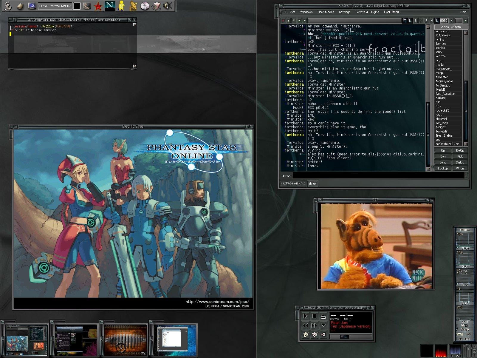Open the track list dropdown arrow
Screen dimensions: 477x358
click(x=323, y=325)
